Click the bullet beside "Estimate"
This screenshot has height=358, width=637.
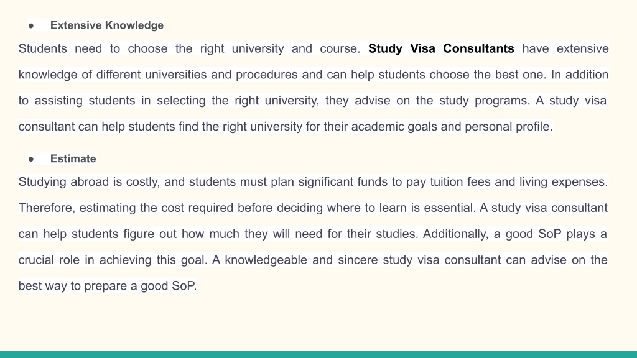pyautogui.click(x=31, y=159)
